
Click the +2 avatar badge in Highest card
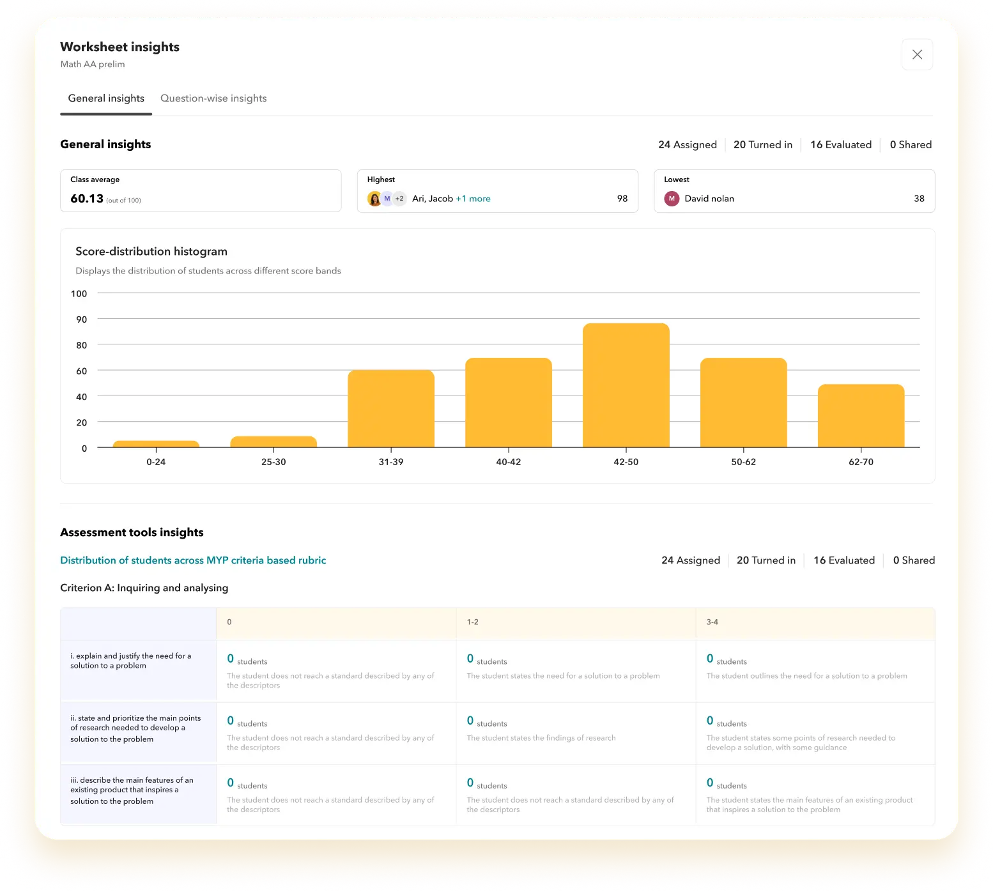399,199
